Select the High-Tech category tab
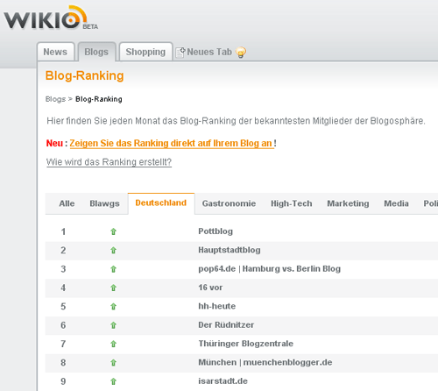 [292, 203]
